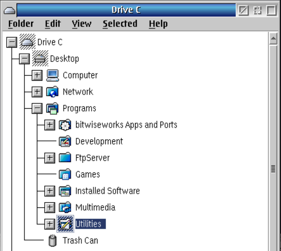Viewport: 281px width, 251px height.
Task: Click the vertical scrollbar thumb grip
Action: (x=273, y=169)
